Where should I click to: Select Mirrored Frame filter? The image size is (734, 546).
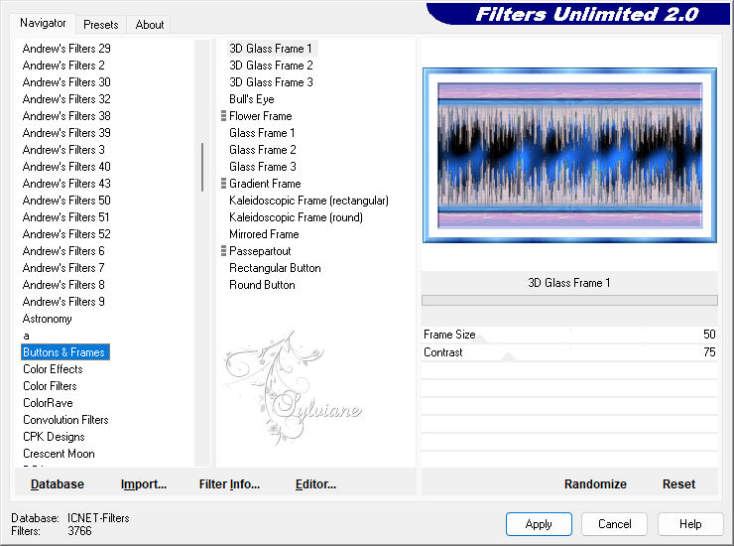coord(264,234)
